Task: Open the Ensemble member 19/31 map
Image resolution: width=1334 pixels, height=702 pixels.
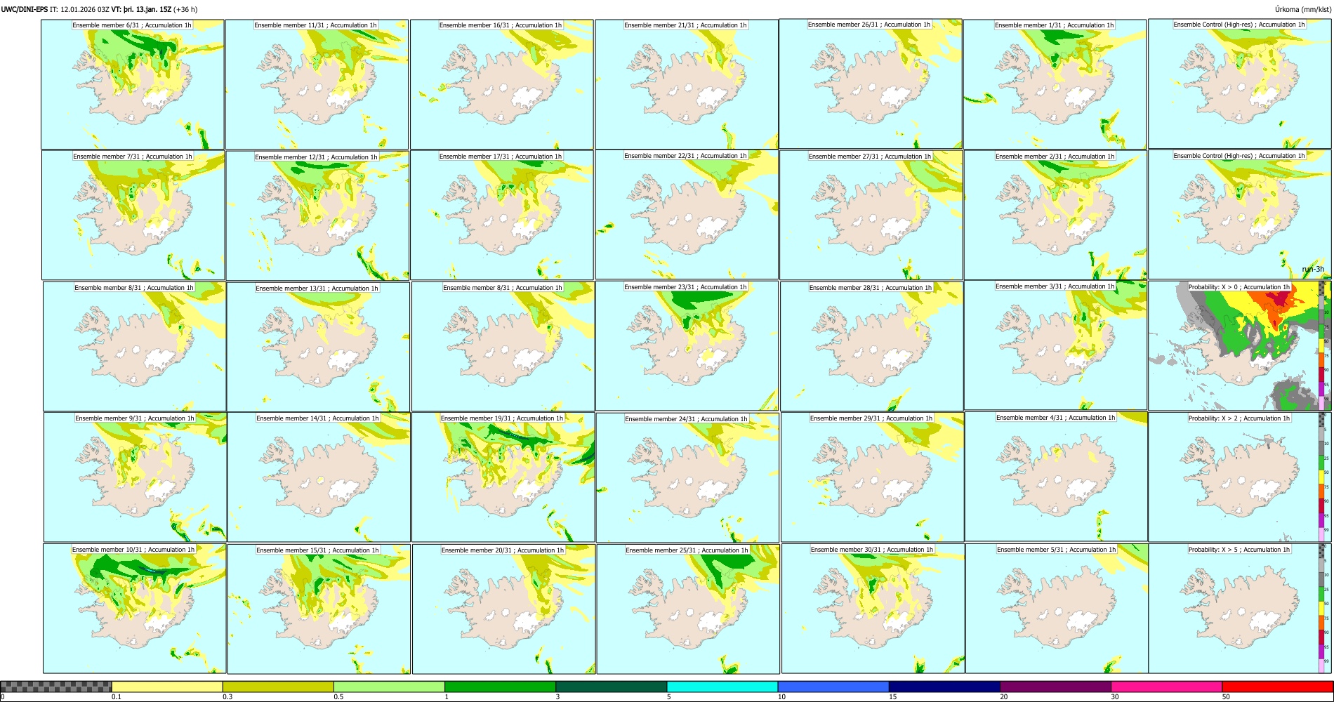Action: pos(503,477)
